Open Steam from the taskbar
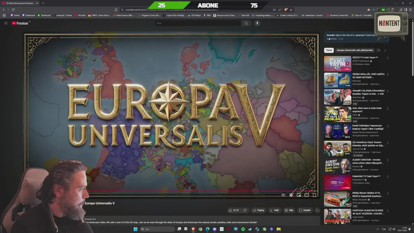 click(250, 229)
